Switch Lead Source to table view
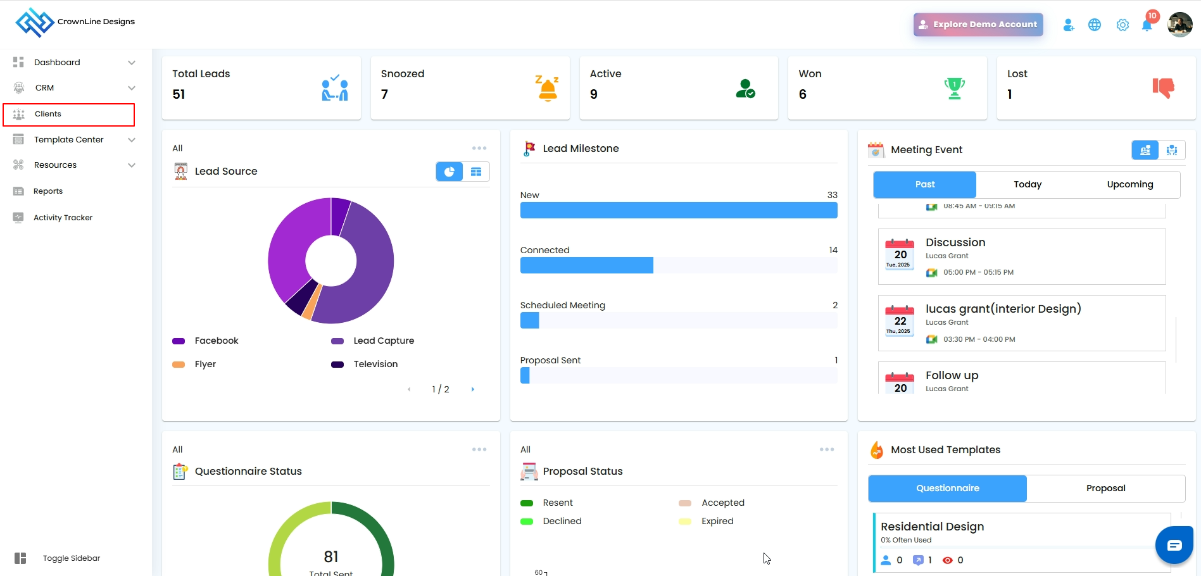 (476, 172)
